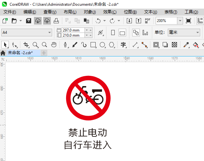Open the 位图(B) menu

tap(130, 12)
